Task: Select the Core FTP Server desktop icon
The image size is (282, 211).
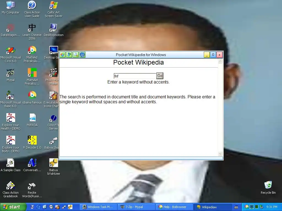Action: pos(53,122)
